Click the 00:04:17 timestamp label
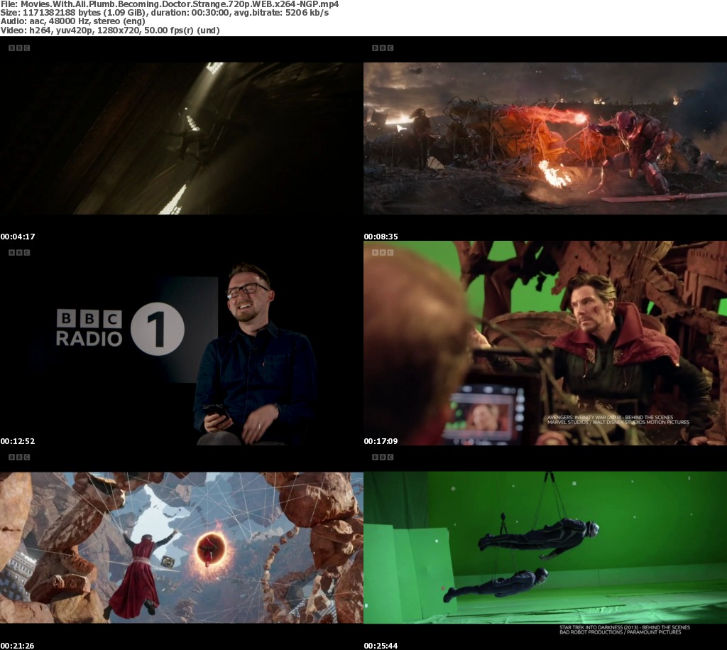Image resolution: width=727 pixels, height=650 pixels. coord(18,237)
